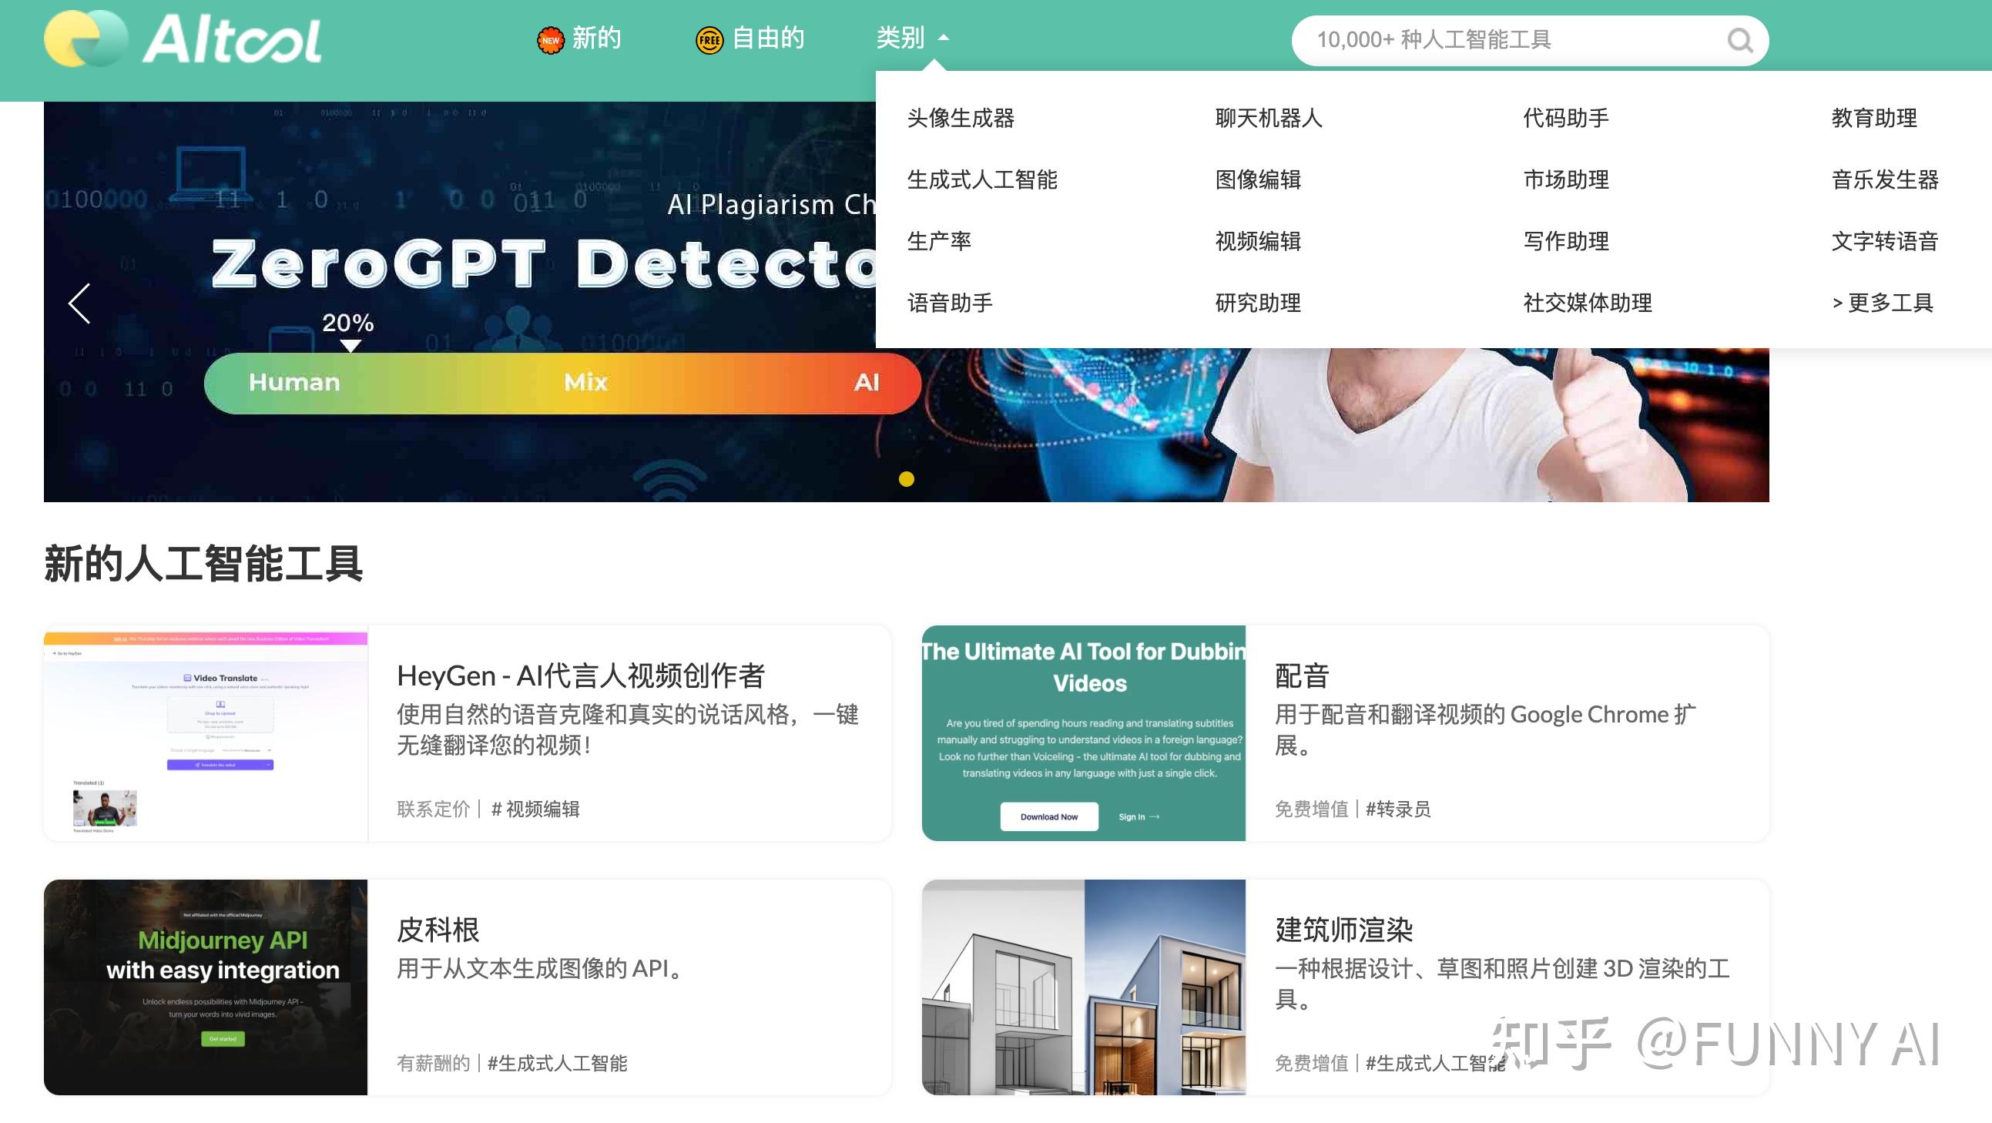Open the dubbing tool thumbnail
The image size is (1992, 1123).
1083,733
